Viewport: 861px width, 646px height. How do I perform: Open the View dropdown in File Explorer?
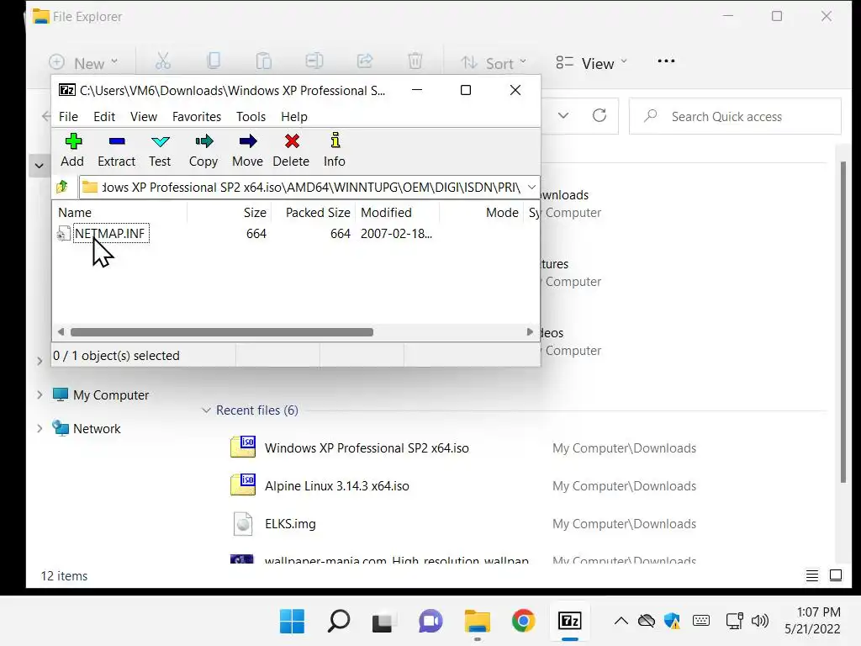pyautogui.click(x=591, y=62)
